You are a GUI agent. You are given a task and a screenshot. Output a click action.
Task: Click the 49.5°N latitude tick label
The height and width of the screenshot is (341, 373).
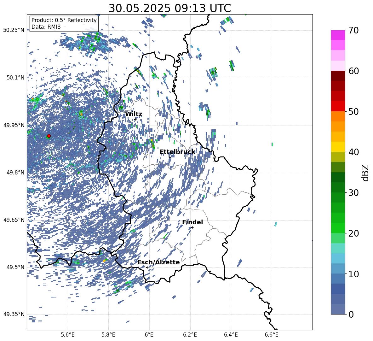point(15,267)
